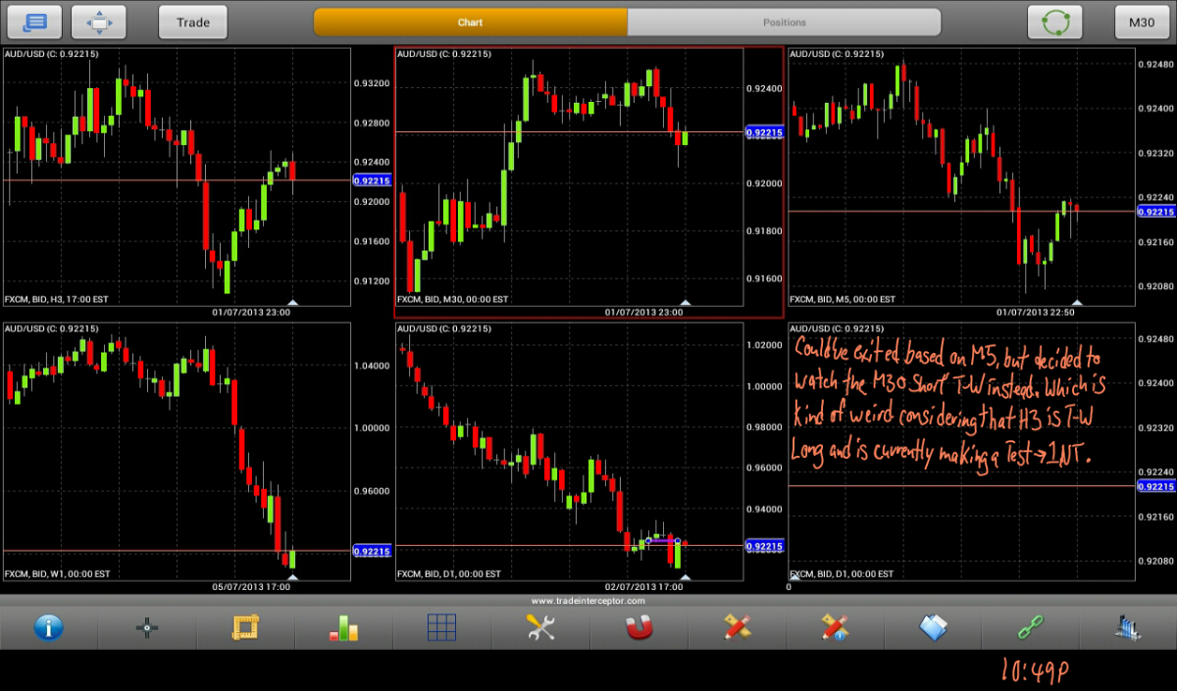Click the '01/07/2013 22:50' date label

[1035, 313]
